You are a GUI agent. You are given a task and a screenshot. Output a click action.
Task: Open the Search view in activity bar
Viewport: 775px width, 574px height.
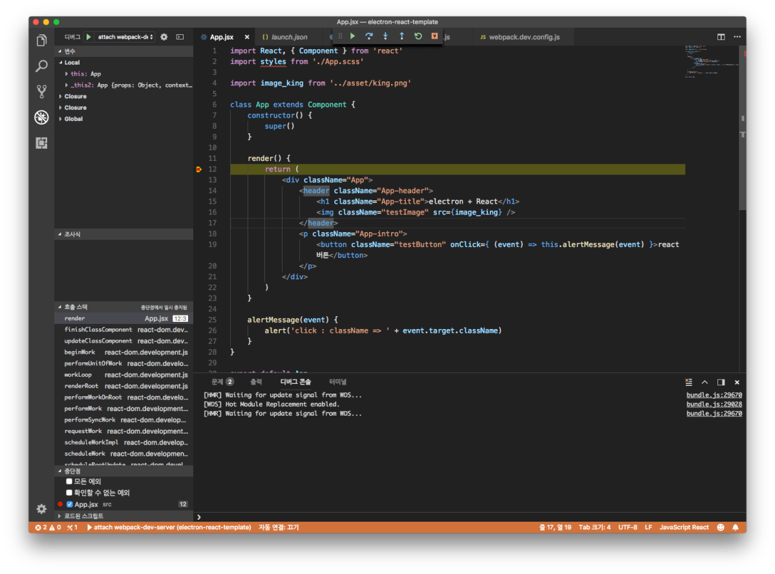41,66
